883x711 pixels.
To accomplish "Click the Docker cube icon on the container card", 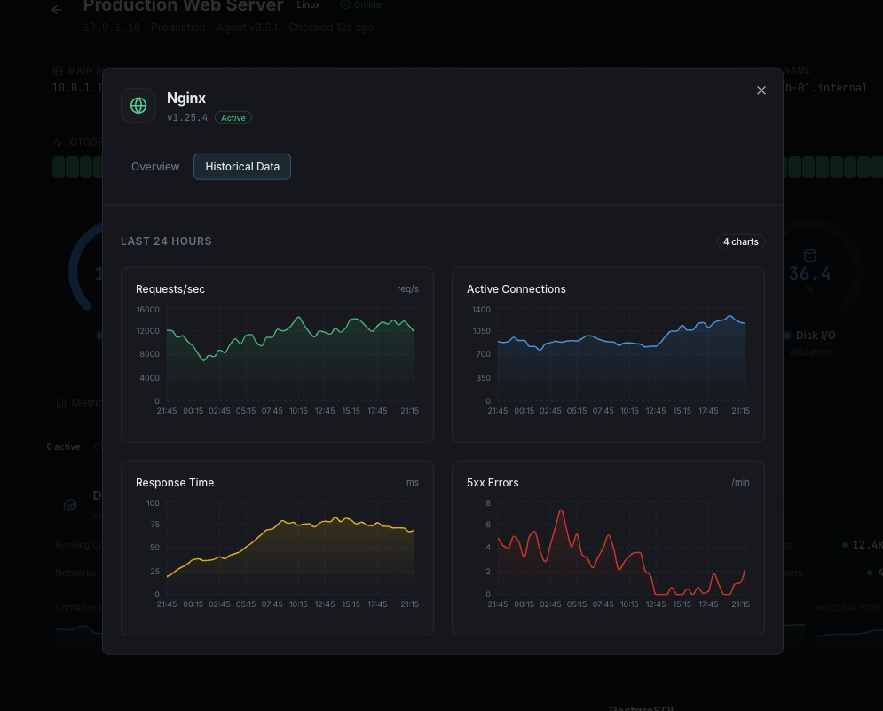I will click(69, 503).
